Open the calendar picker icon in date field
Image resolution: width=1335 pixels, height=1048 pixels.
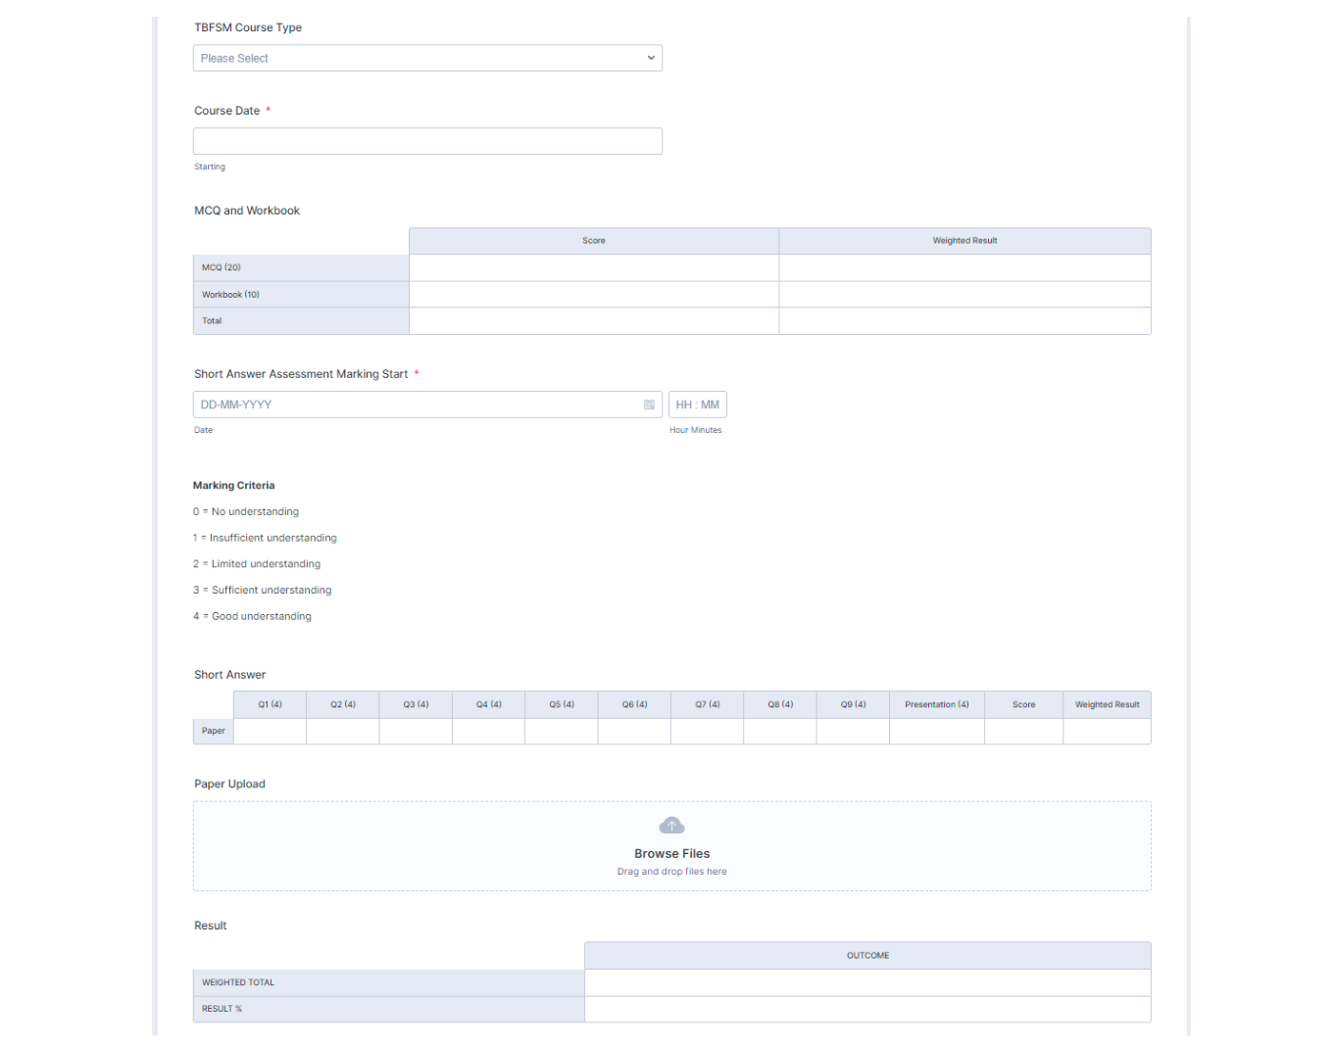point(649,405)
